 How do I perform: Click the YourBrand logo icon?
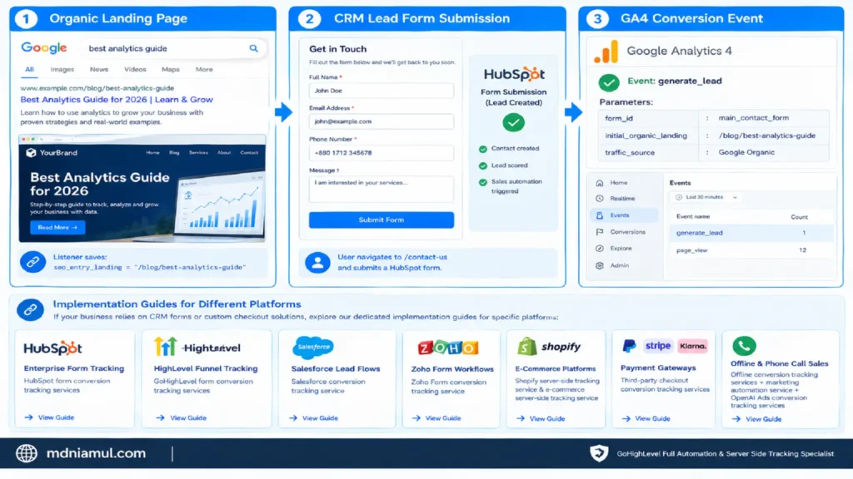[x=31, y=153]
